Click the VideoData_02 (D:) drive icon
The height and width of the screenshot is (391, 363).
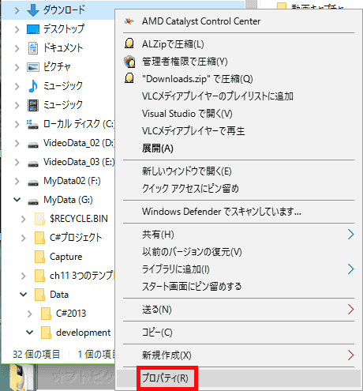[x=33, y=145]
